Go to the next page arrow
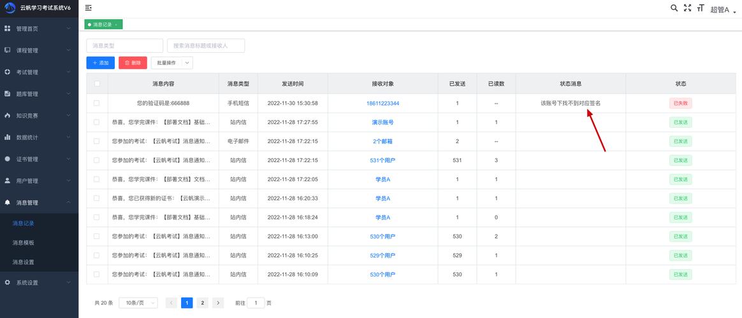The height and width of the screenshot is (318, 742). pos(217,303)
